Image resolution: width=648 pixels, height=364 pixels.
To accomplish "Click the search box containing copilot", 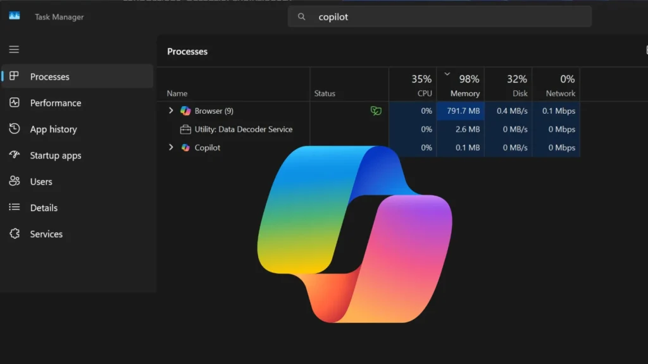I will pos(440,16).
